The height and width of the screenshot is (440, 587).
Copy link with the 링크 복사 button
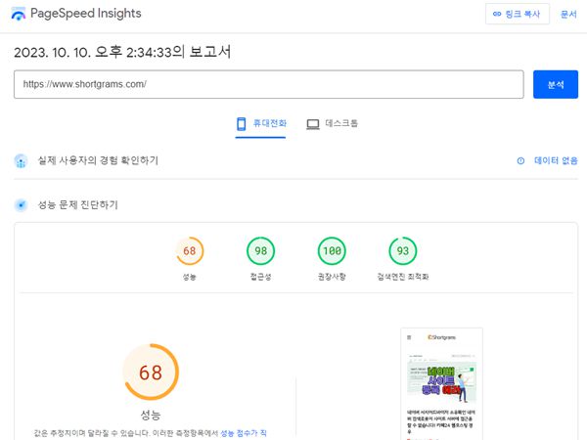point(518,14)
